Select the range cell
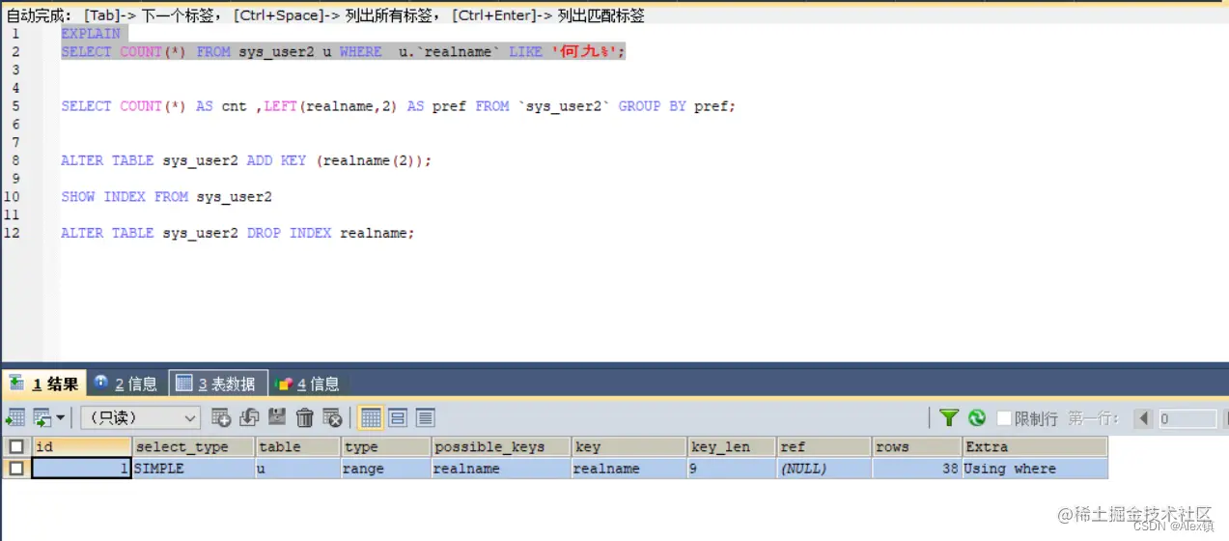Image resolution: width=1229 pixels, height=541 pixels. pos(385,469)
